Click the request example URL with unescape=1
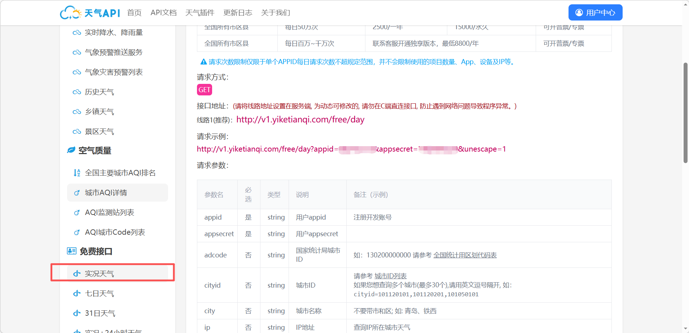The width and height of the screenshot is (689, 333). (351, 149)
